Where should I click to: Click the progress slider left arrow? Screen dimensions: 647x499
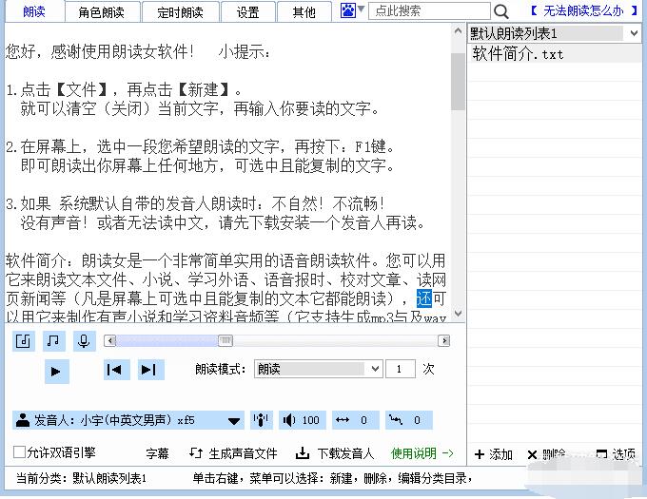click(x=109, y=341)
